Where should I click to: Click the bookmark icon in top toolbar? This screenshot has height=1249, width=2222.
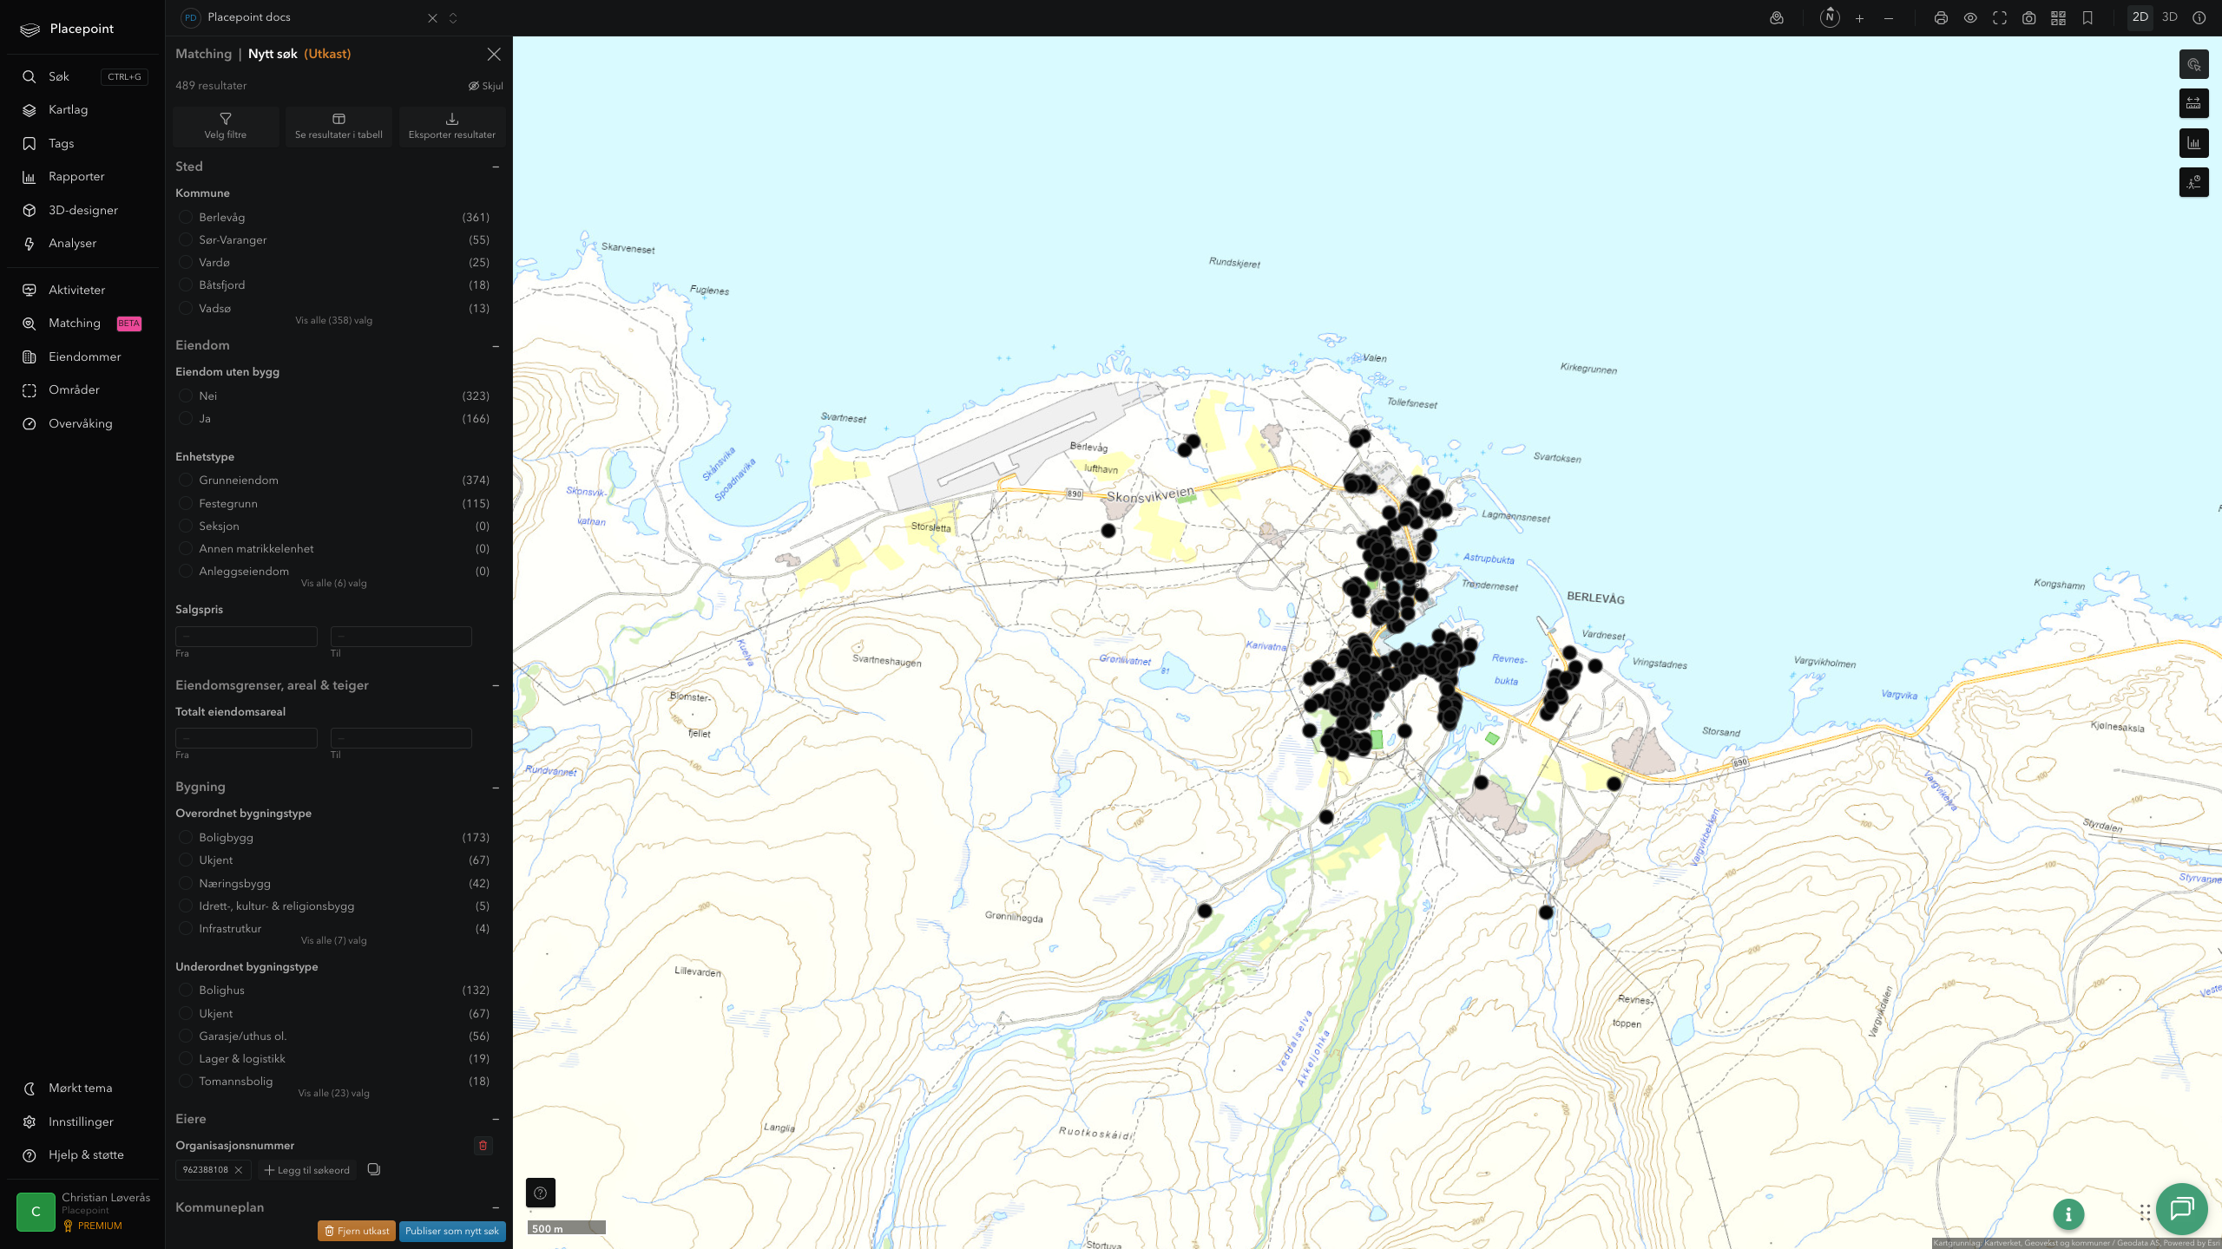(x=2087, y=18)
